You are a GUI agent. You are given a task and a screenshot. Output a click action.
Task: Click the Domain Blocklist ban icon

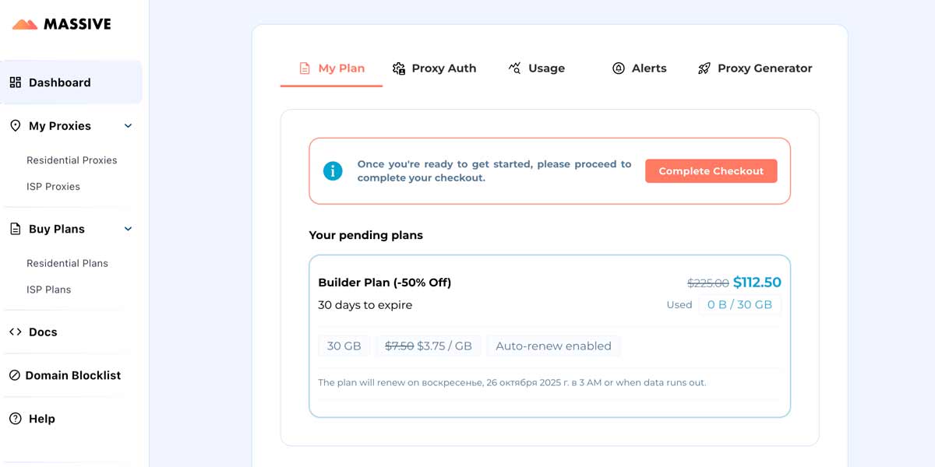(x=15, y=375)
